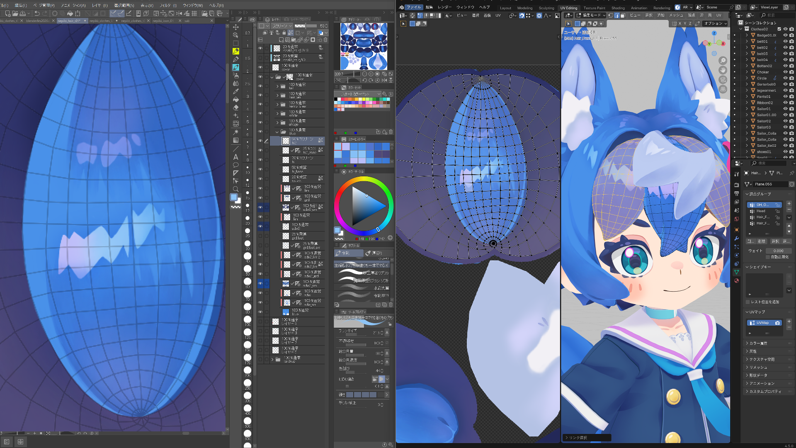This screenshot has width=796, height=448.
Task: Switch to the Texture Paint workspace tab
Action: click(594, 8)
